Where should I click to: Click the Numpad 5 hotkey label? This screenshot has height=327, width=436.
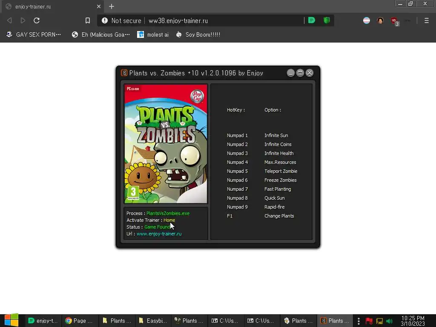click(x=237, y=171)
